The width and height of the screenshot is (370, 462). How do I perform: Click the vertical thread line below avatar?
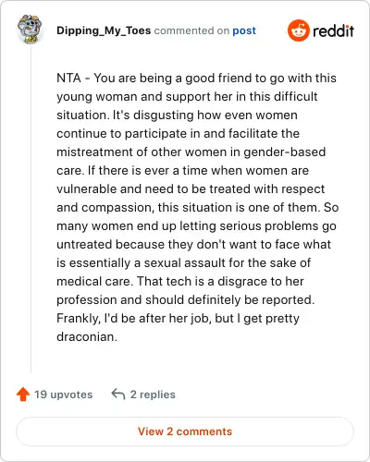(x=31, y=210)
